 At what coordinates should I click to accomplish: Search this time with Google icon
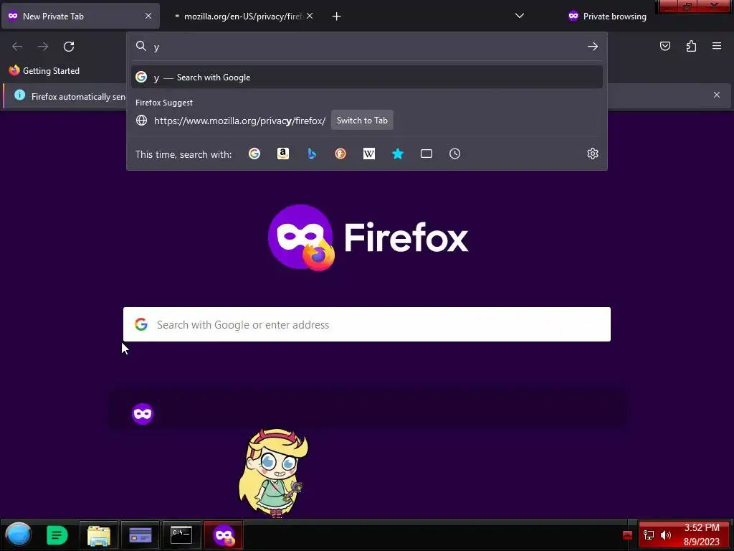(x=254, y=154)
